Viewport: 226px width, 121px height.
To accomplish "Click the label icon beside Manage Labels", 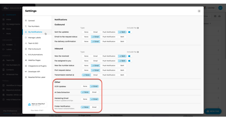I will pos(26,37).
